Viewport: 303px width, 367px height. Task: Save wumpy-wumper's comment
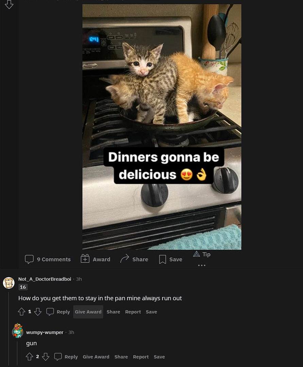pos(159,357)
